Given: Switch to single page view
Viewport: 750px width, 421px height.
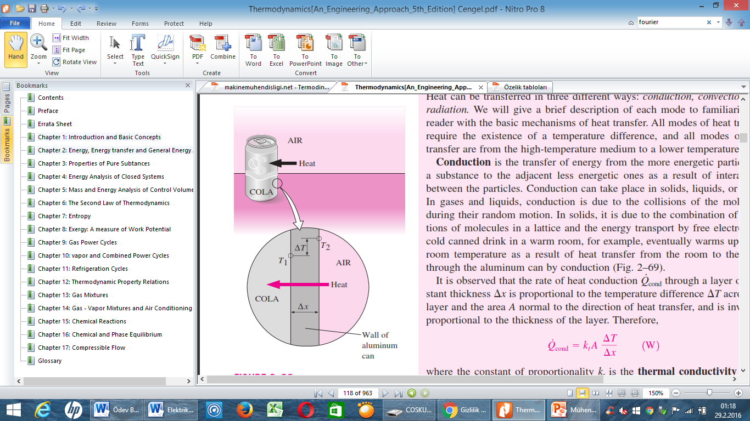Looking at the screenshot, I should 570,393.
